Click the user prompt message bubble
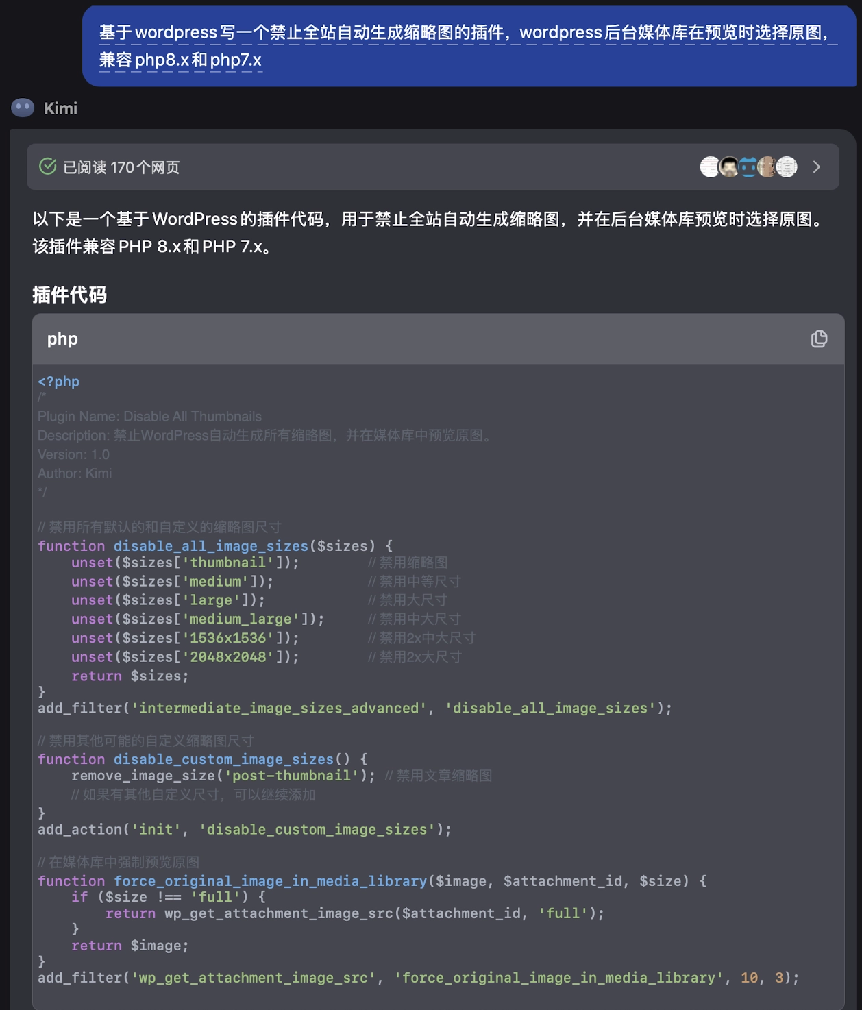862x1010 pixels. (469, 46)
